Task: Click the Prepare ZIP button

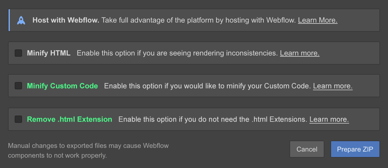Action: 355,149
